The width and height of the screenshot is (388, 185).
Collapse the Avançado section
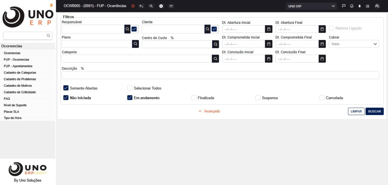(209, 111)
